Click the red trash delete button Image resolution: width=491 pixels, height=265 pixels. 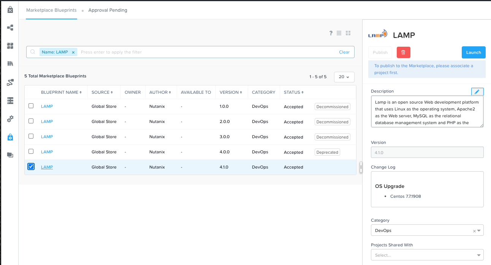(404, 52)
